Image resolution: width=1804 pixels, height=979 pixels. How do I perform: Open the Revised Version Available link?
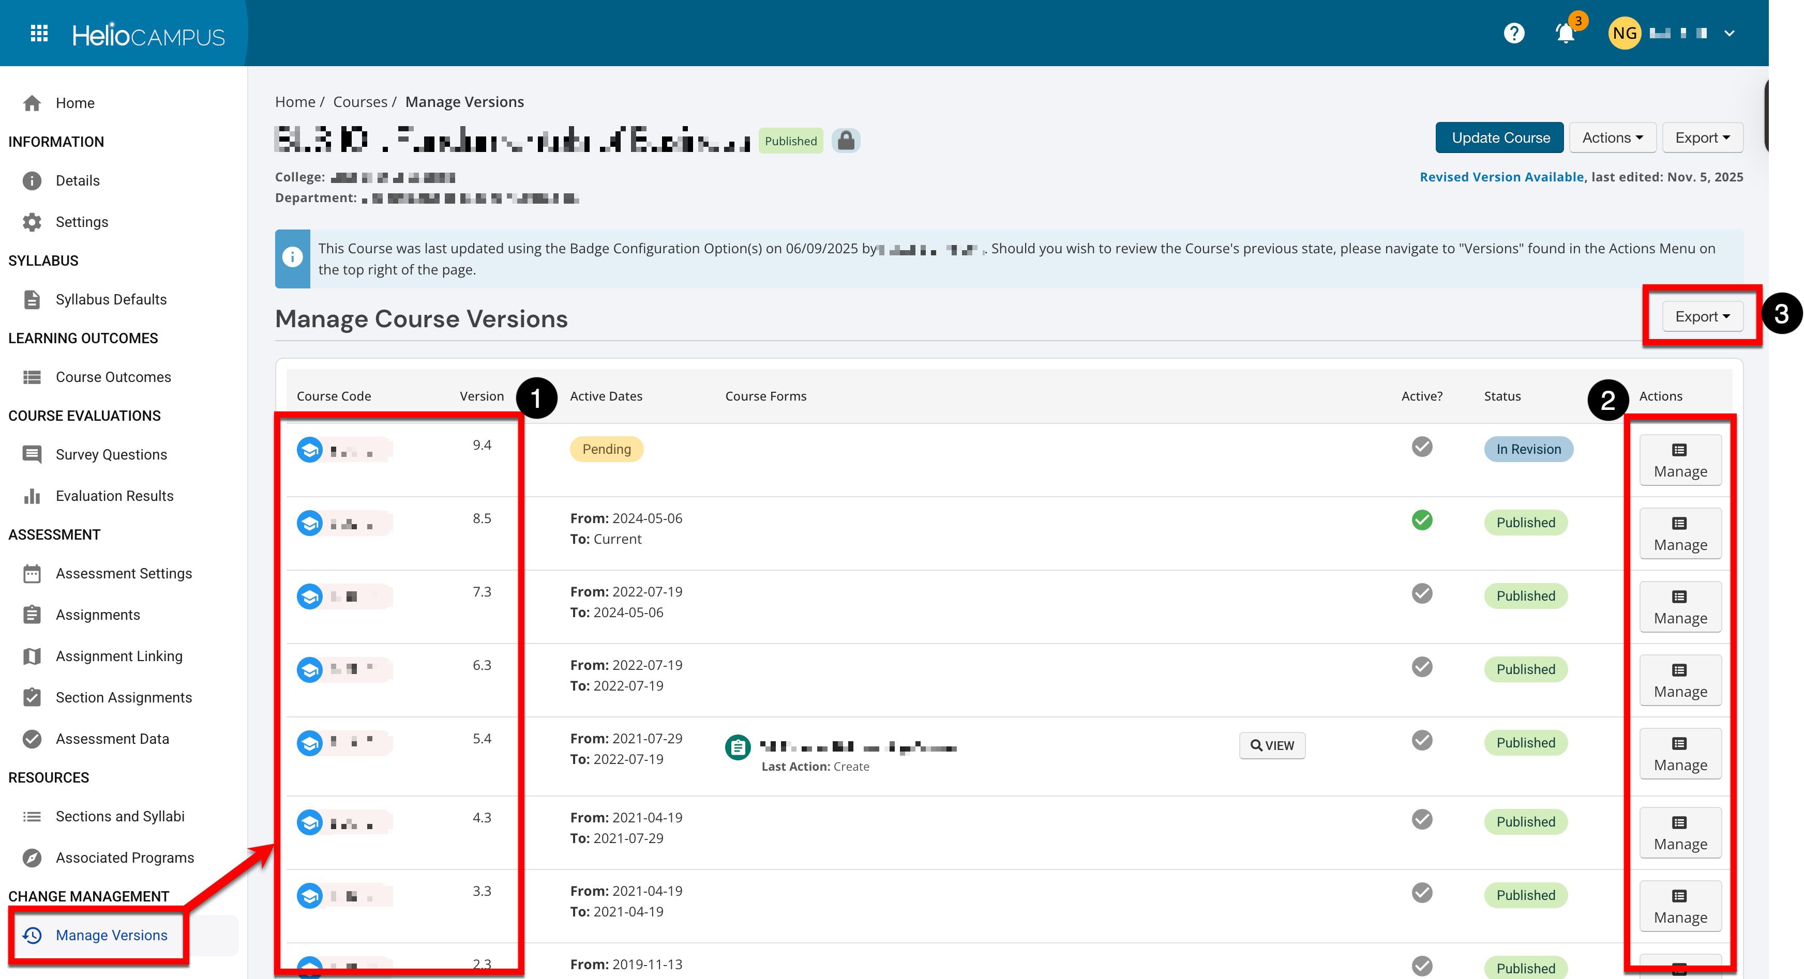click(x=1501, y=177)
